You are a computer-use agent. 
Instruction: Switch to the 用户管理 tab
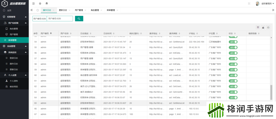79,10
